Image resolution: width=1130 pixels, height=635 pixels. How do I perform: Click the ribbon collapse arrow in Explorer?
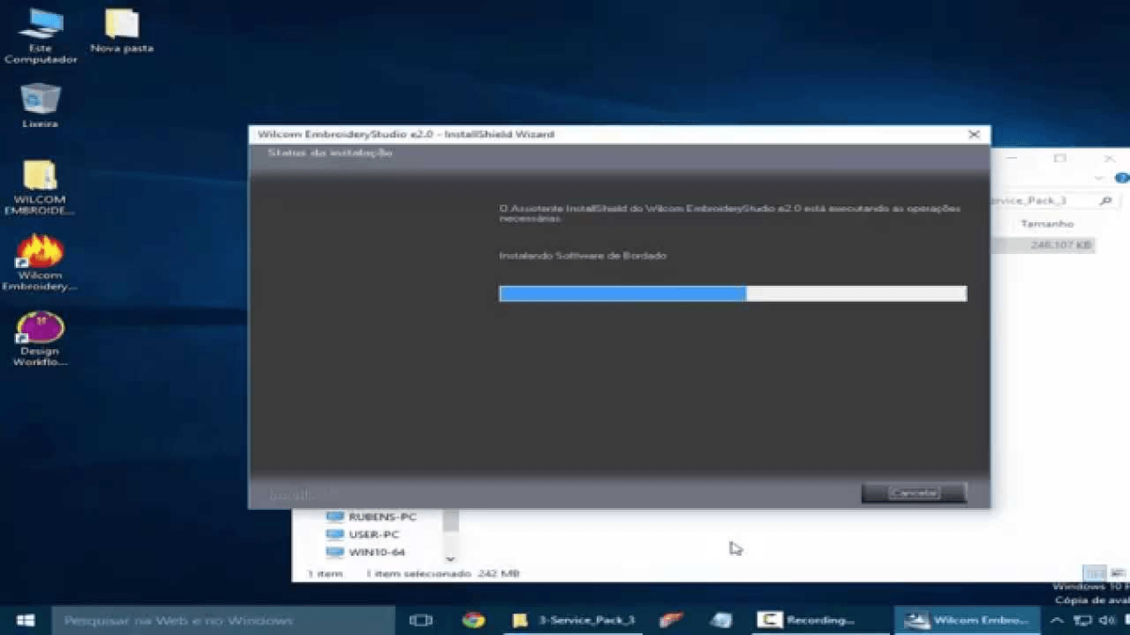pyautogui.click(x=1098, y=178)
